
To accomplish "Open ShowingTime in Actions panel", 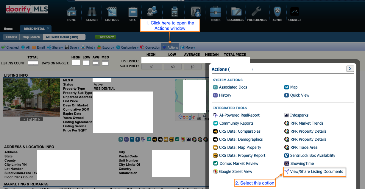I will (x=299, y=163).
